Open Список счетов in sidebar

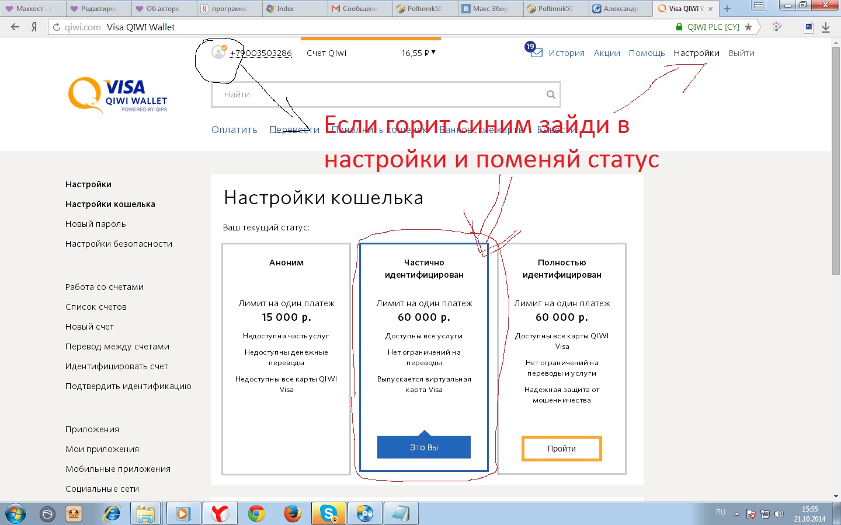click(x=96, y=307)
